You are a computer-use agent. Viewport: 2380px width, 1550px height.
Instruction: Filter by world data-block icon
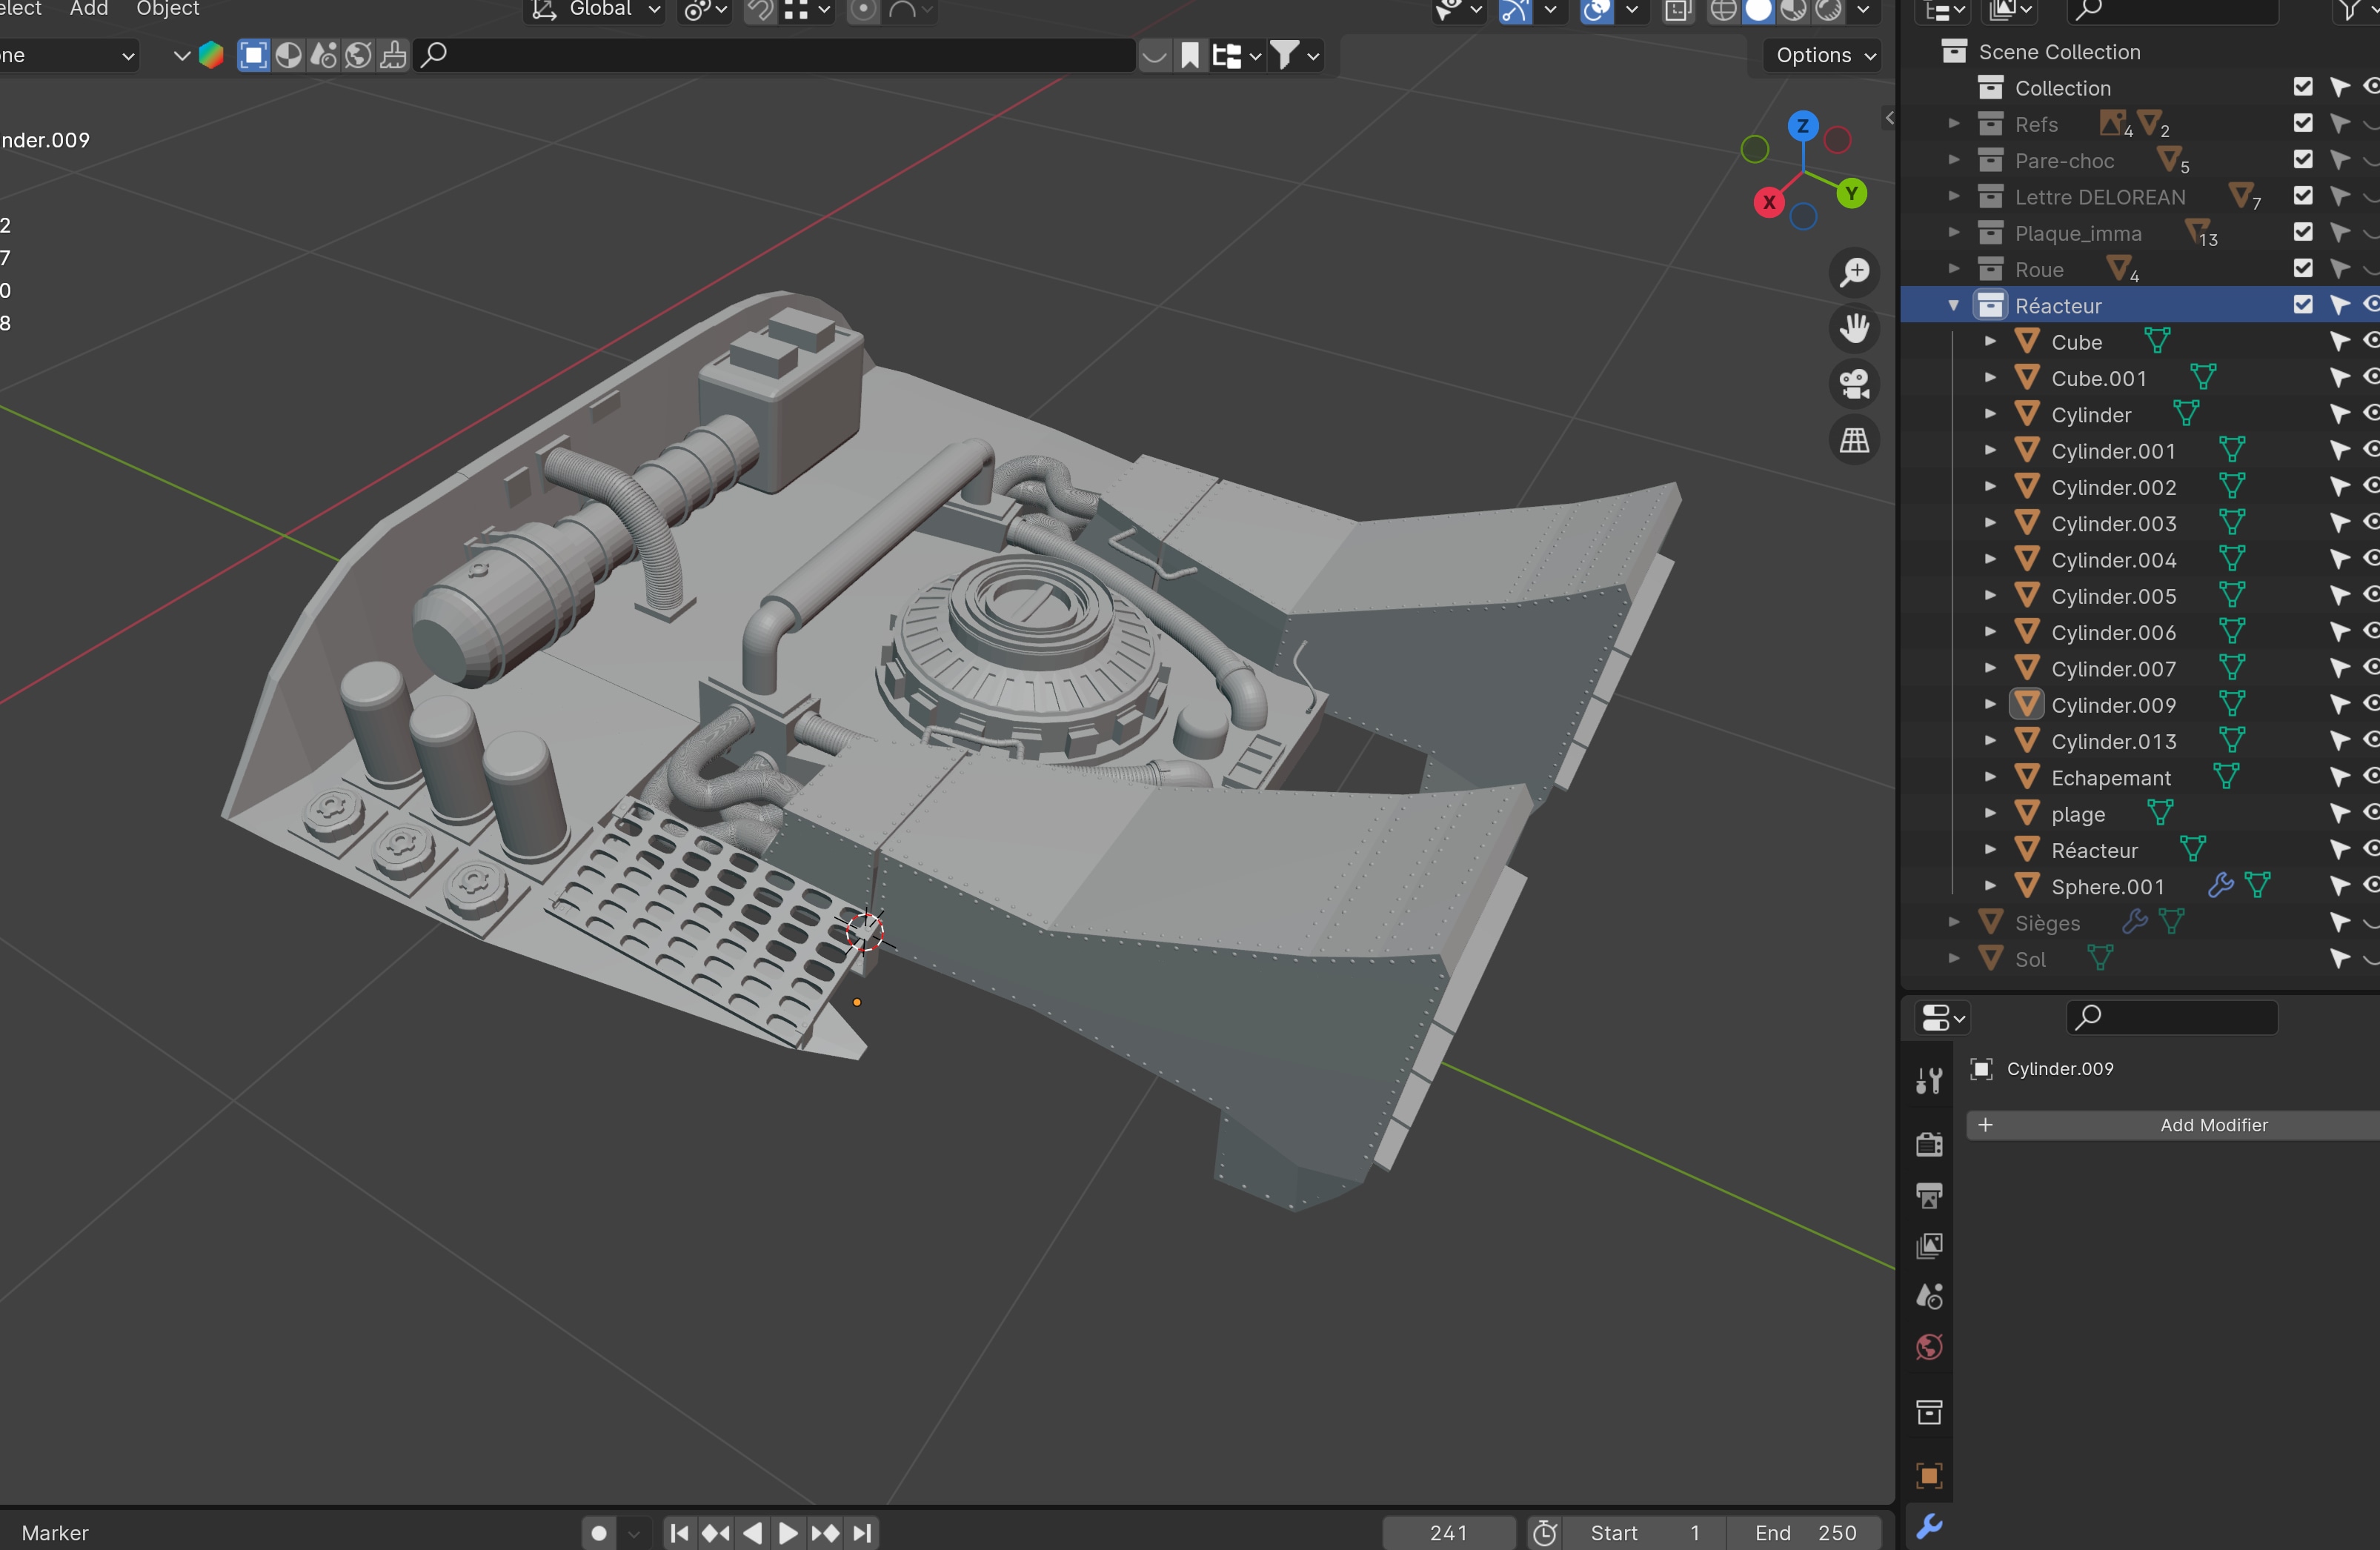[358, 55]
